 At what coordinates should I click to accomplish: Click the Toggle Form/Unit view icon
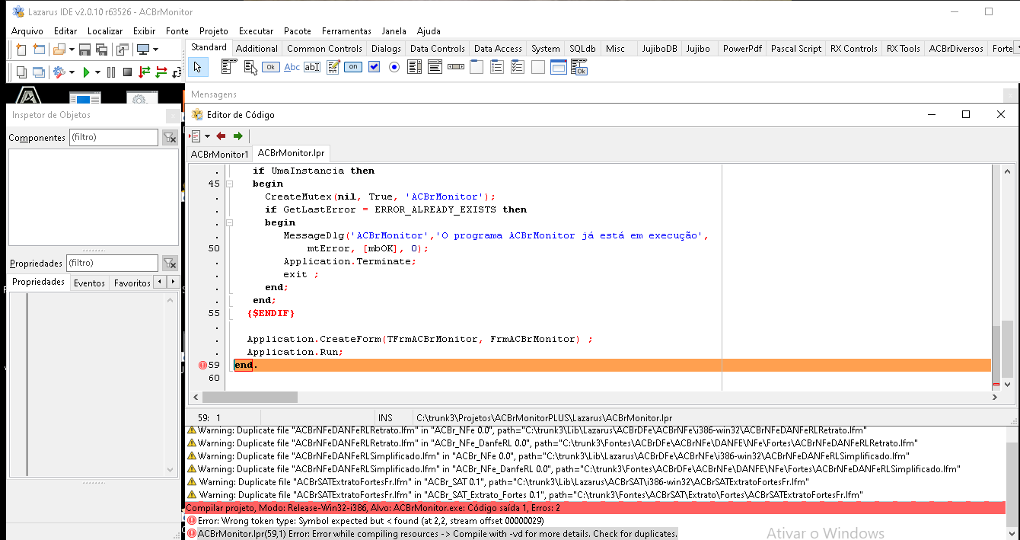(x=123, y=50)
